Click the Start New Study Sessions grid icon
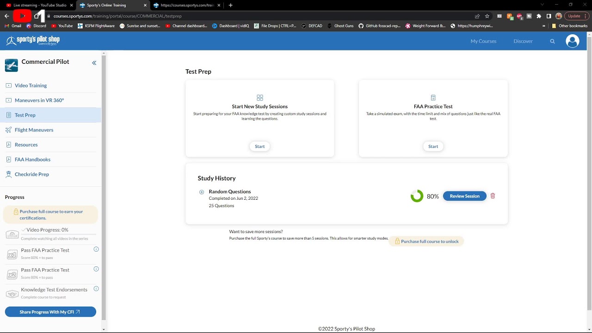The image size is (592, 333). click(260, 98)
